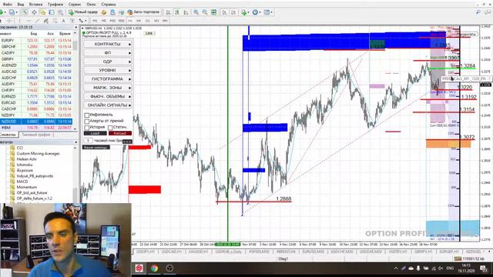Tile chart windows icon
Viewport: 493px width, 277px height.
pyautogui.click(x=213, y=12)
